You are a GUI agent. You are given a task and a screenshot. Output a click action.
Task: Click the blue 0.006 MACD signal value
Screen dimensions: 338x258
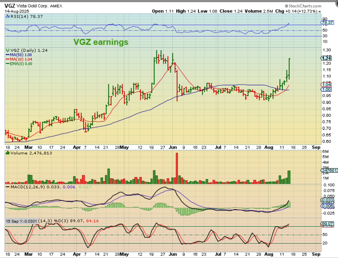click(x=69, y=187)
